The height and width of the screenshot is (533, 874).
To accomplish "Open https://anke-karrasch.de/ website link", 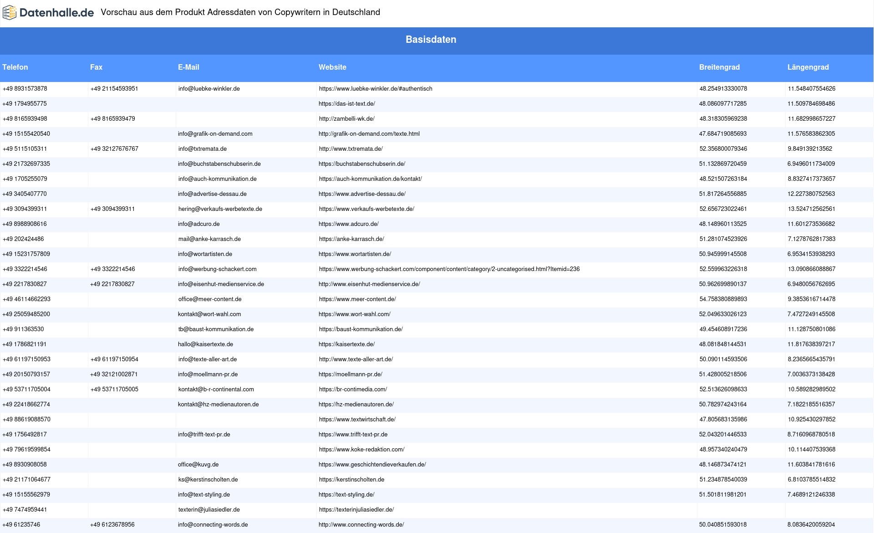I will point(351,239).
